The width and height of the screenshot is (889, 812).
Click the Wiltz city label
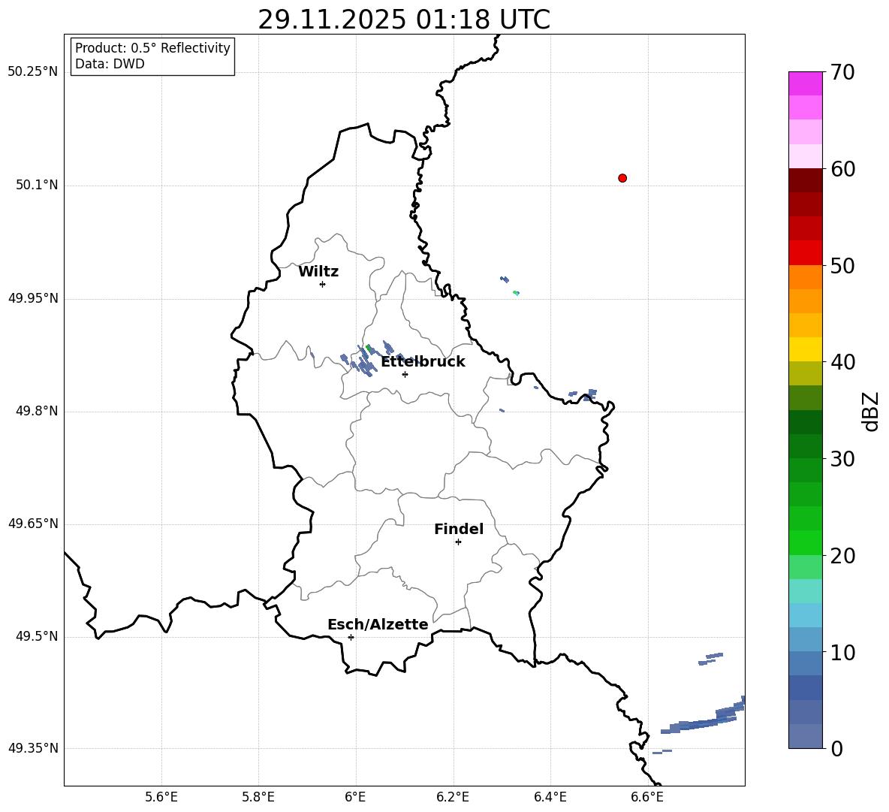(x=318, y=272)
